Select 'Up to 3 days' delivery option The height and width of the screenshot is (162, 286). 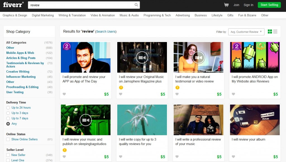(8, 113)
